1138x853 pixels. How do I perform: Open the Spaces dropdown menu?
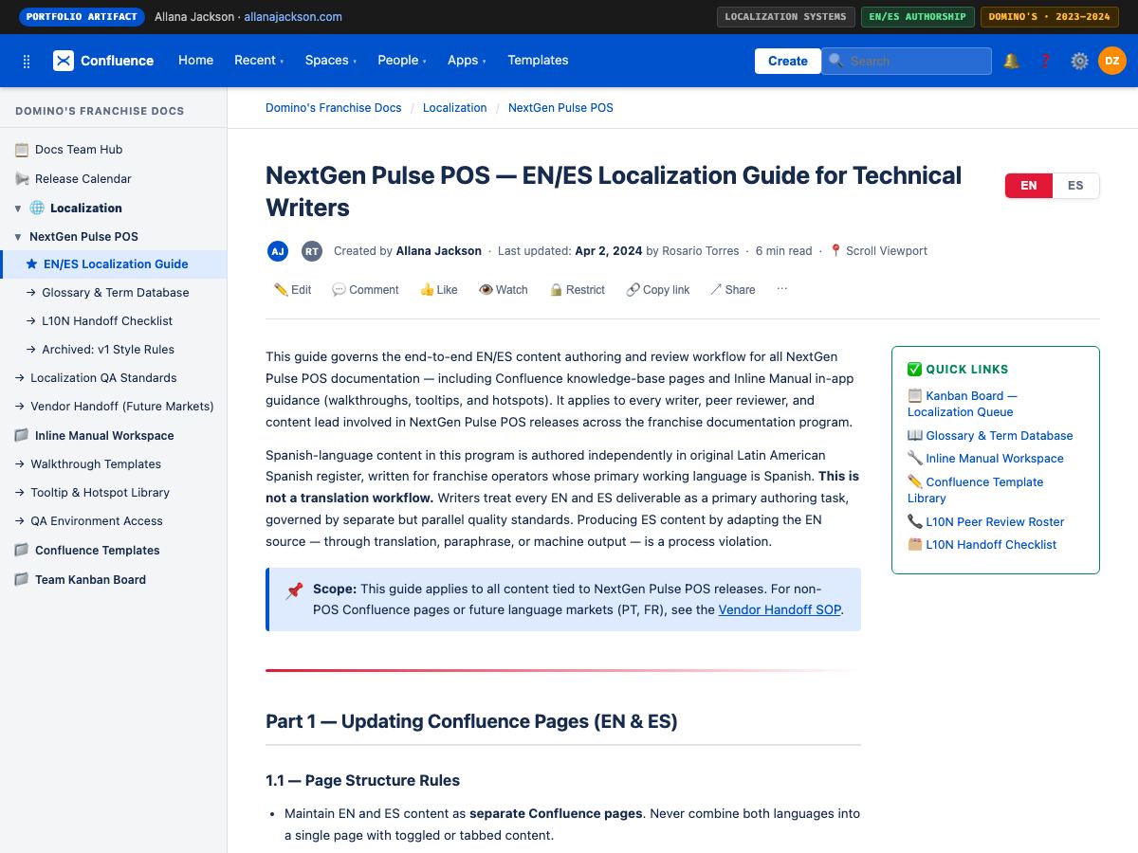[331, 61]
